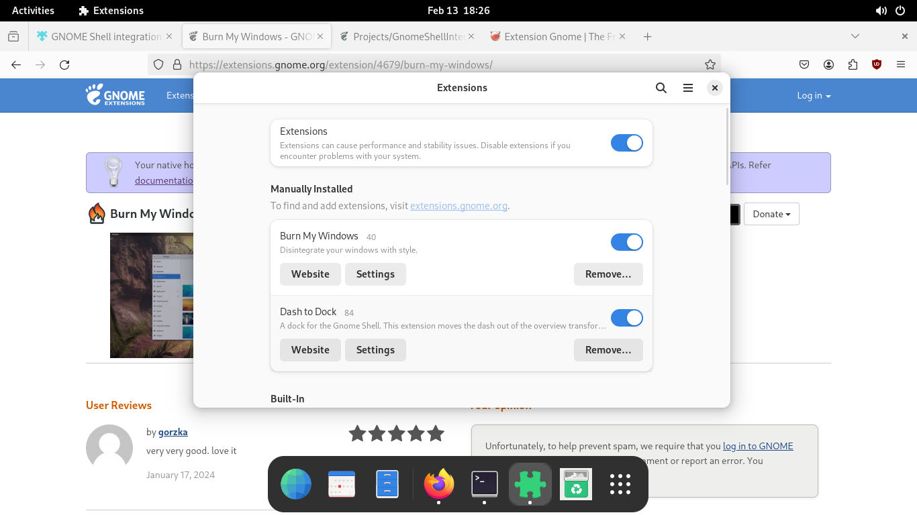The height and width of the screenshot is (515, 917).
Task: Launch Terminal from the dock
Action: (485, 483)
